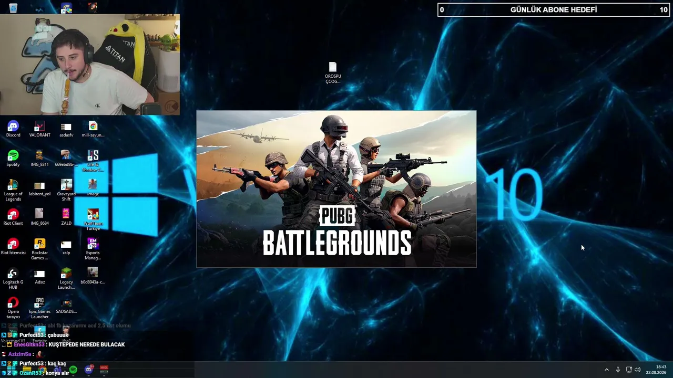Click the microphone tray icon

pos(618,370)
